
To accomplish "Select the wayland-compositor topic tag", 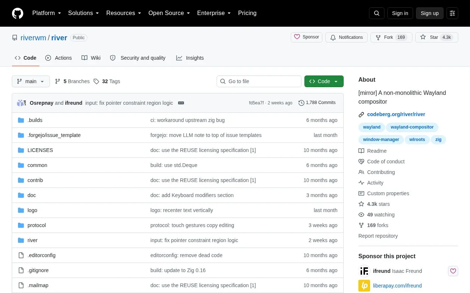I will tap(412, 127).
